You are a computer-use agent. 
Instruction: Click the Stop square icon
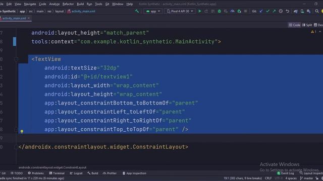tap(245, 11)
